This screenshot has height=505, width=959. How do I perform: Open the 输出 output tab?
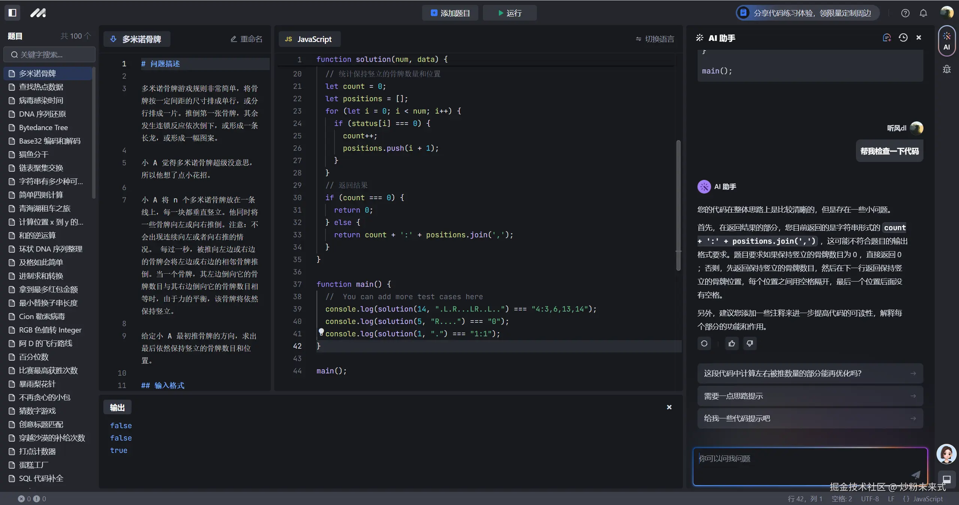point(117,408)
